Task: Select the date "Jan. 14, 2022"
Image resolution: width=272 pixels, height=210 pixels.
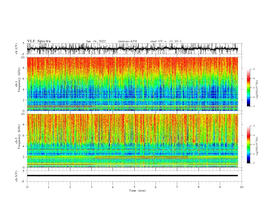Action: (x=96, y=41)
